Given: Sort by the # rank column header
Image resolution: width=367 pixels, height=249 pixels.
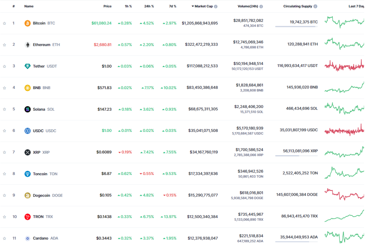Looking at the screenshot, I should point(13,6).
